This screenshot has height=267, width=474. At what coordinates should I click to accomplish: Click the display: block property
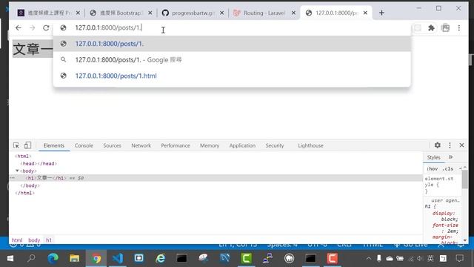tap(444, 216)
